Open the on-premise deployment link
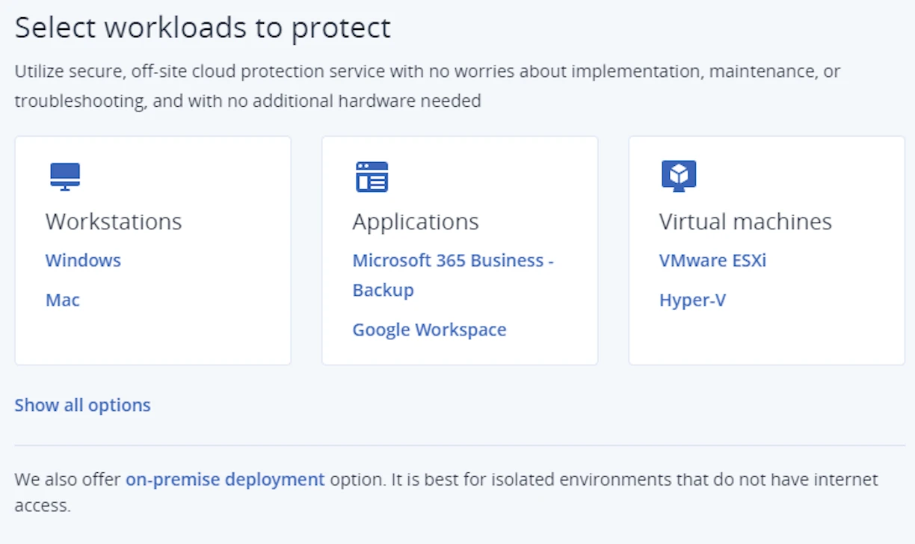Image resolution: width=915 pixels, height=544 pixels. point(225,479)
